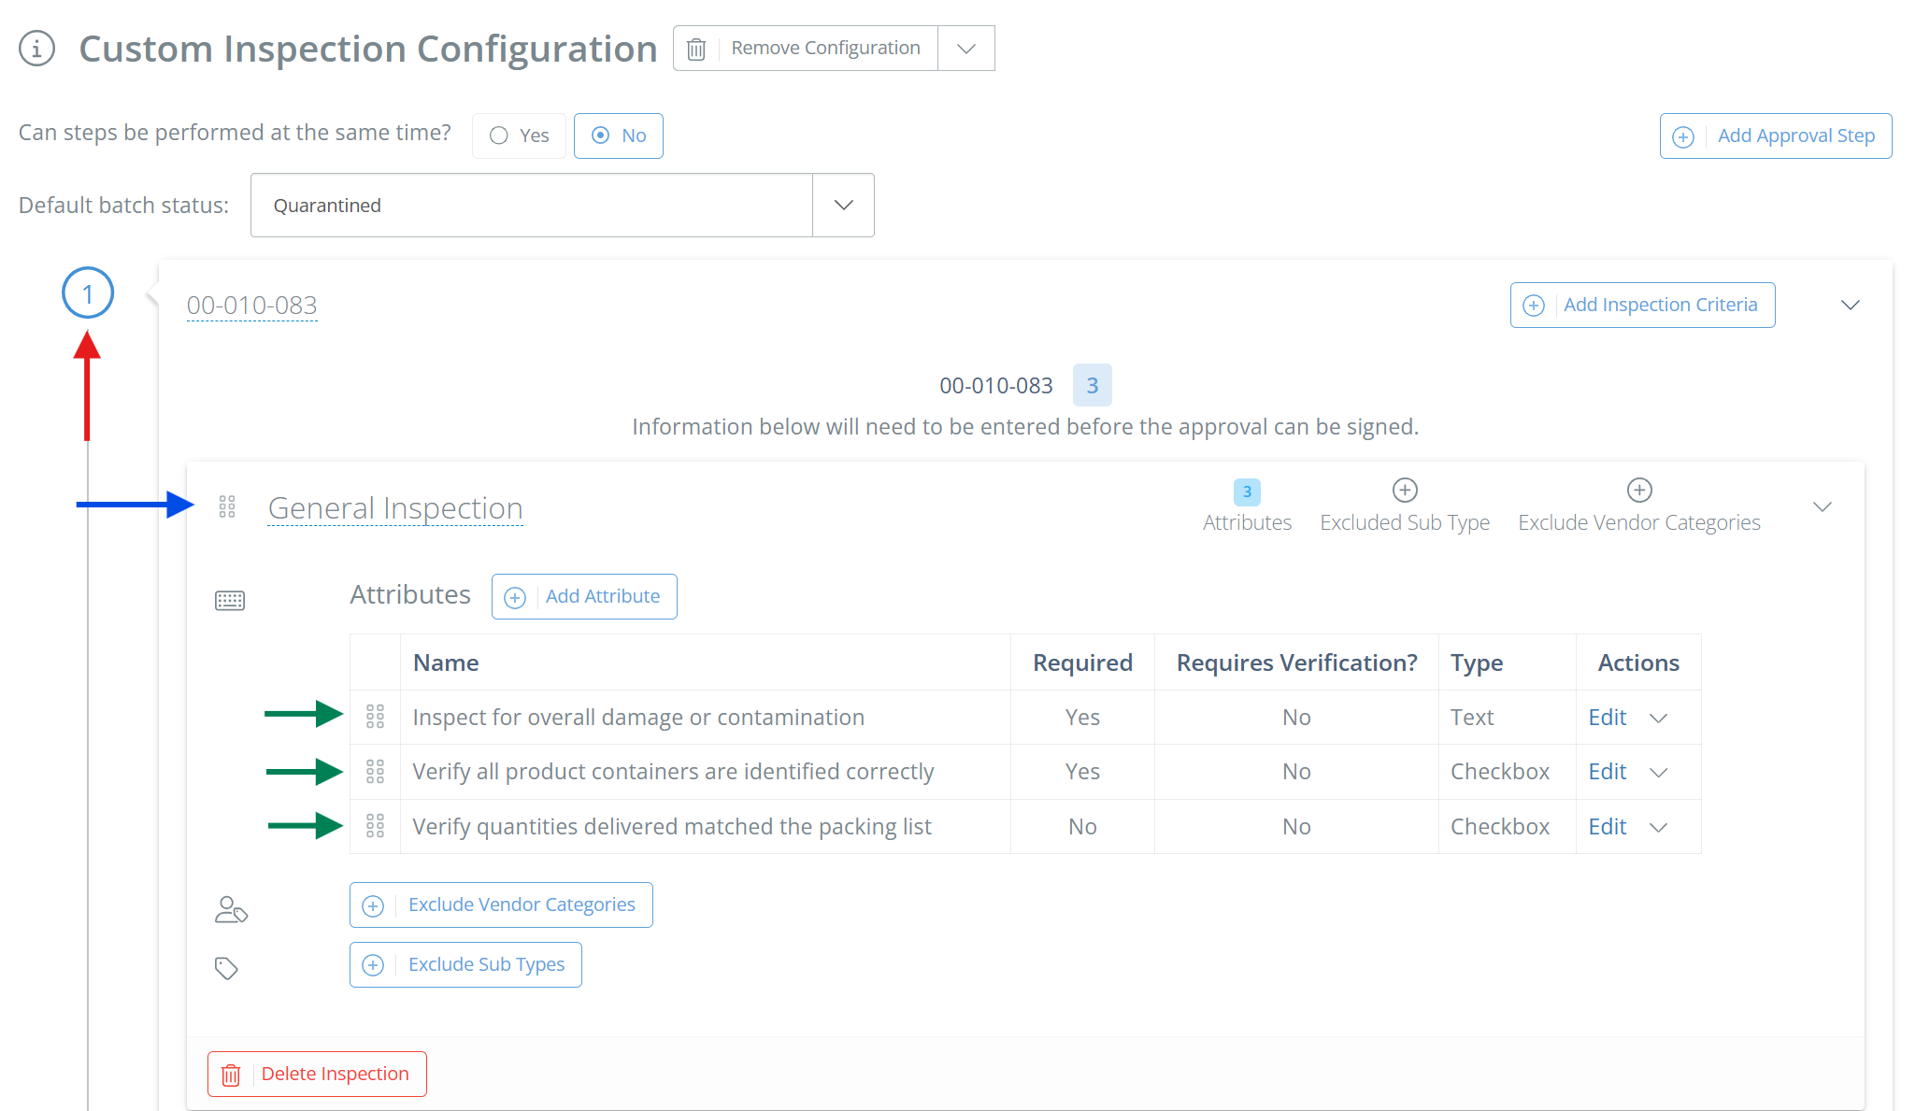The width and height of the screenshot is (1930, 1111).
Task: Click plus icon above Exclude Vendor Categories header
Action: (x=1639, y=490)
